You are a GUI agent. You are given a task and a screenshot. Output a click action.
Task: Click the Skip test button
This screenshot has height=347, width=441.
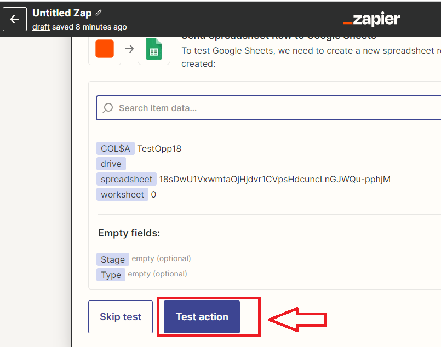(121, 317)
